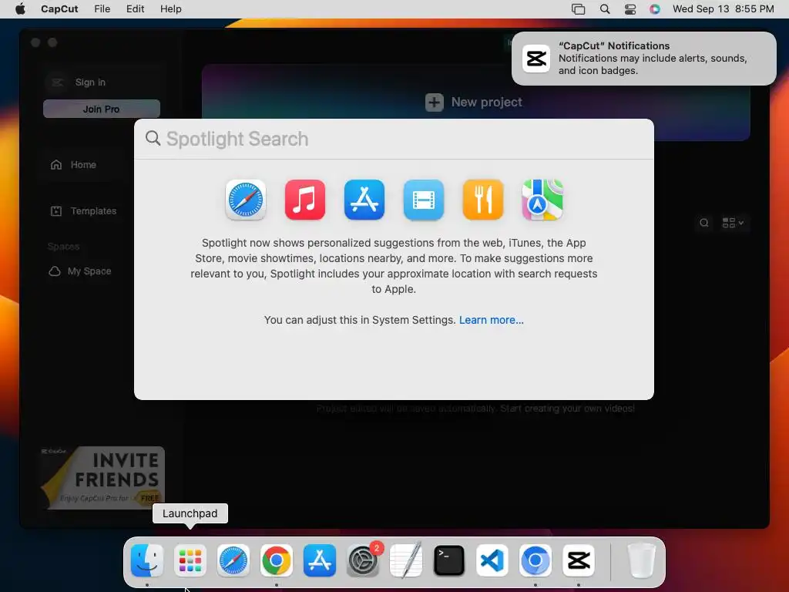Launch Safari from the Dock
The image size is (789, 592).
[233, 560]
